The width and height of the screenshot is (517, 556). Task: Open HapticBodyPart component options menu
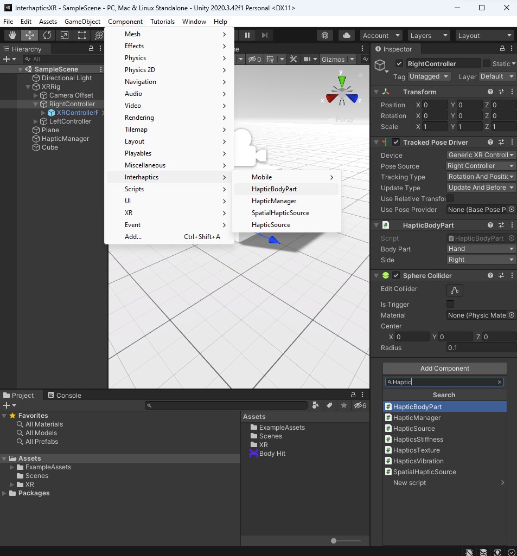(x=512, y=225)
